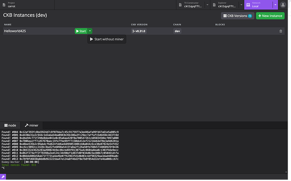
Task: Click the v0.31.0 version badge
Action: click(x=139, y=31)
